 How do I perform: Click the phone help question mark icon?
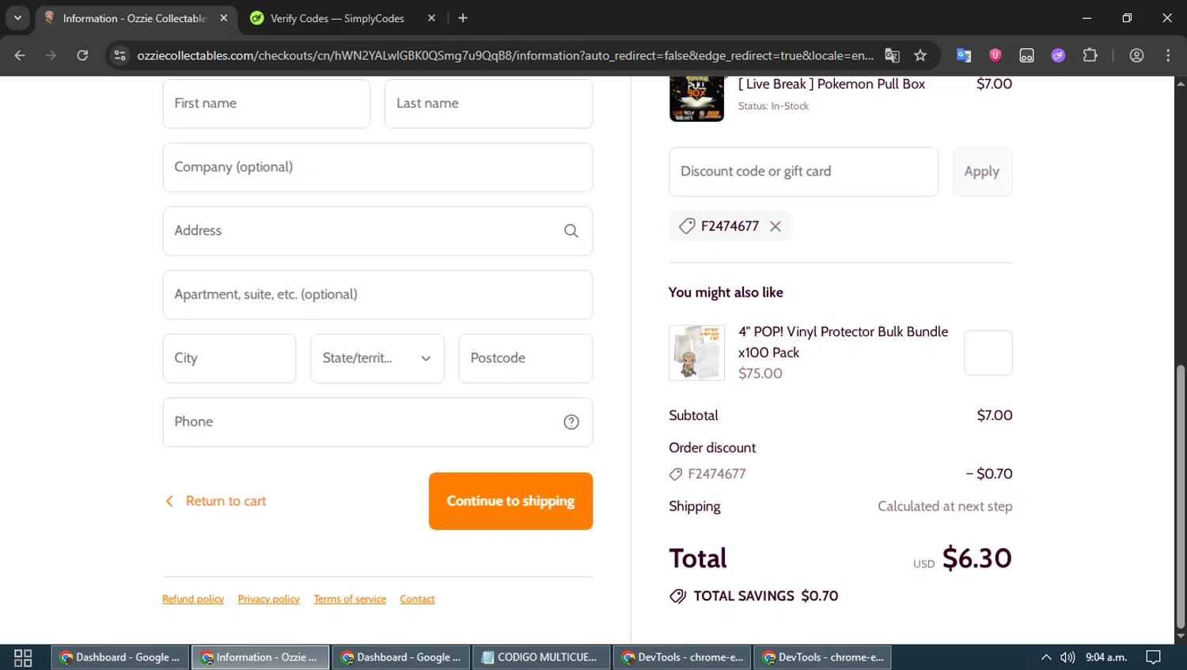point(571,422)
